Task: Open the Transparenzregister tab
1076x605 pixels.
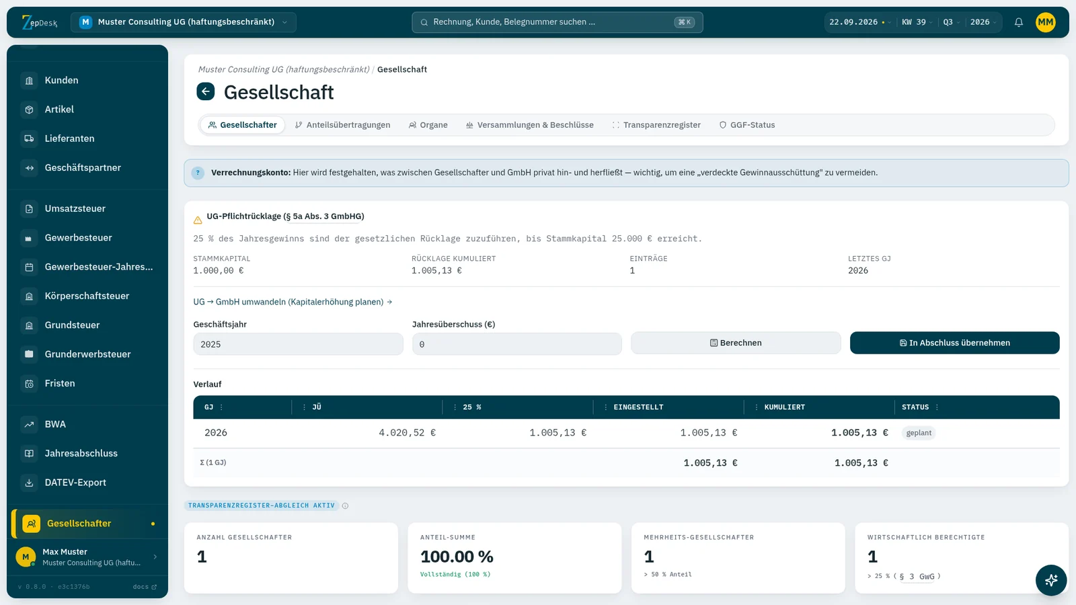Action: (x=656, y=125)
